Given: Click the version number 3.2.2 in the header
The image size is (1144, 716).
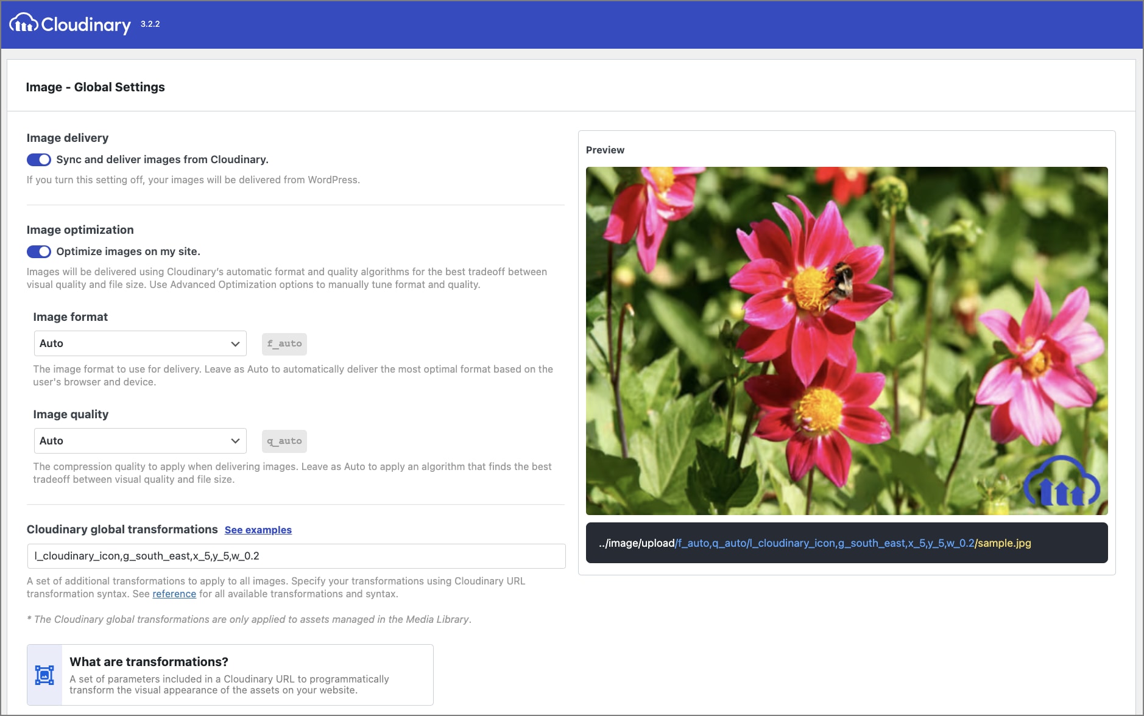Looking at the screenshot, I should coord(149,25).
